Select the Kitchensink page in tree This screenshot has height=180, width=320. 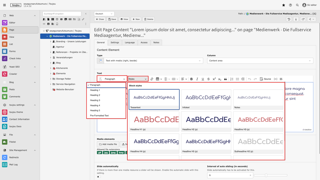pos(62,68)
